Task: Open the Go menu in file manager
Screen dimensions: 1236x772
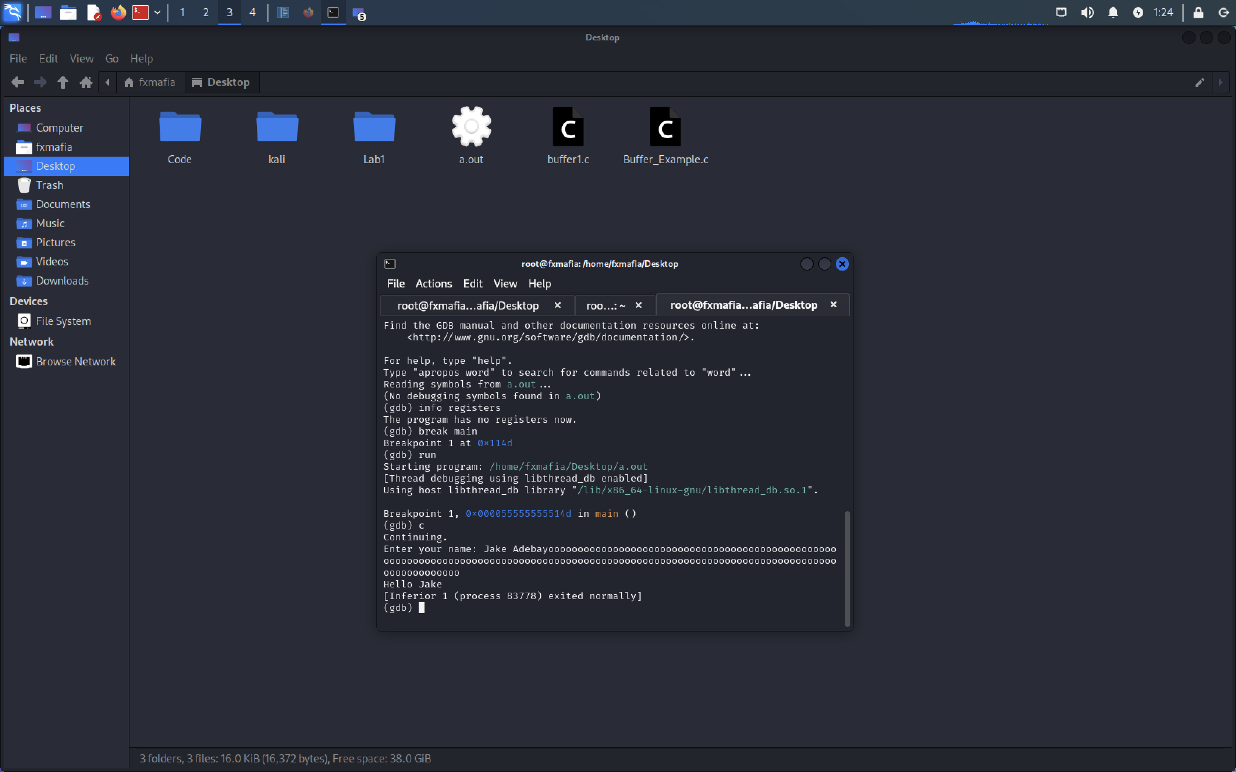Action: click(112, 58)
